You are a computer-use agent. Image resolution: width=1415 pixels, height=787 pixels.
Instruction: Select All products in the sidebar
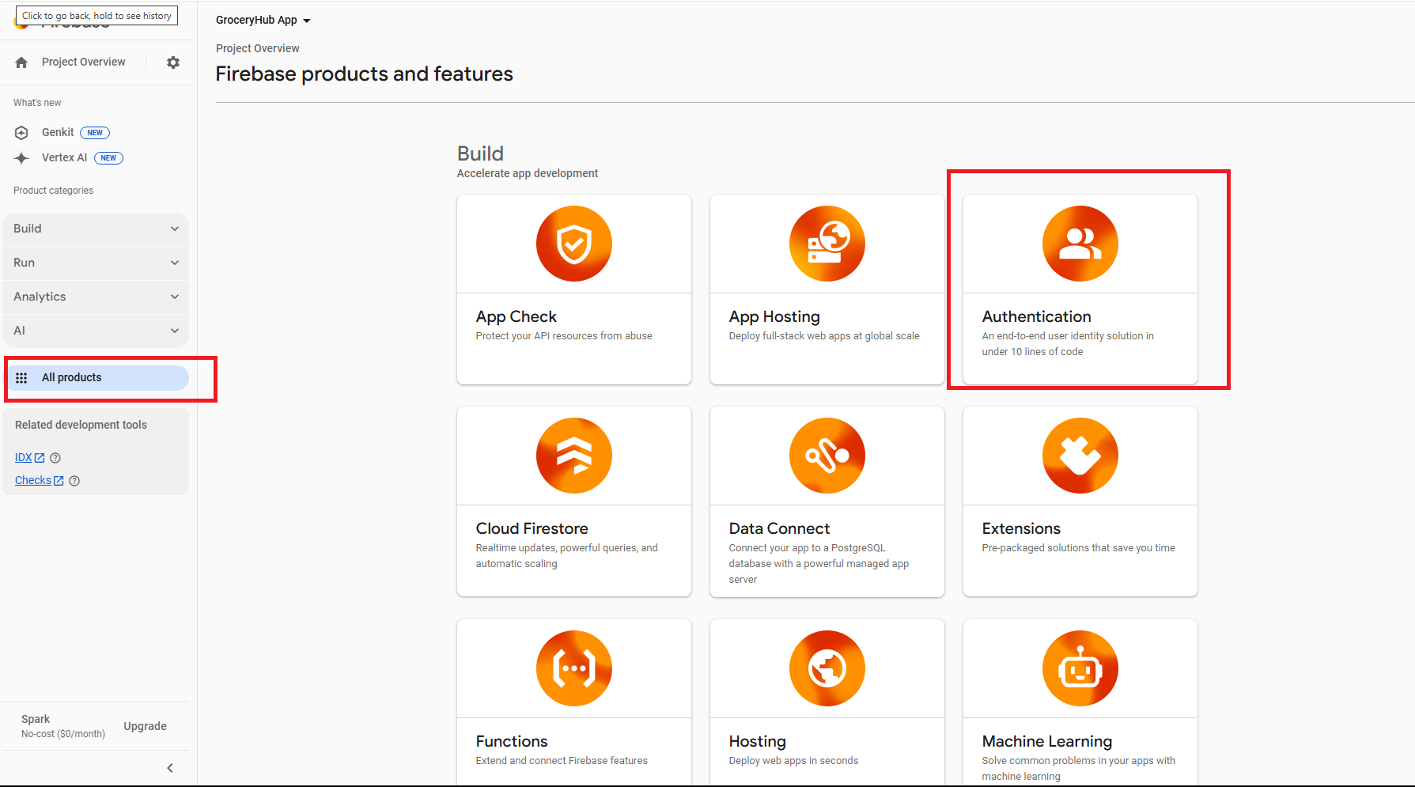(x=97, y=378)
